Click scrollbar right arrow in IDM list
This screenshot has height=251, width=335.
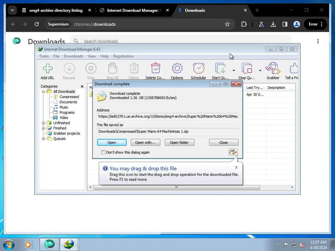(292, 187)
